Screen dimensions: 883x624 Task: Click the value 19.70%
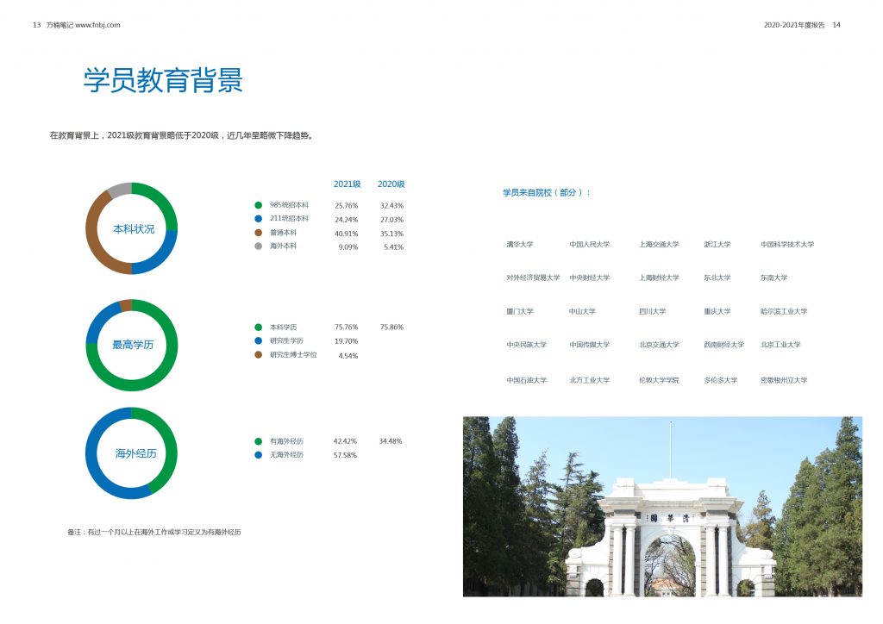[347, 341]
